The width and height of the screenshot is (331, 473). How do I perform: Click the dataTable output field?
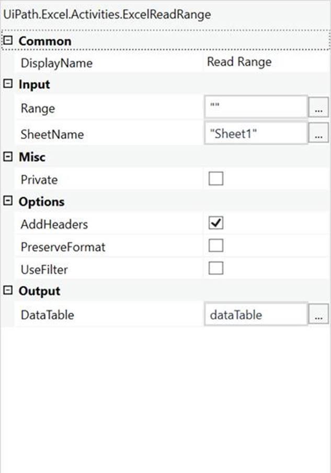tap(255, 315)
